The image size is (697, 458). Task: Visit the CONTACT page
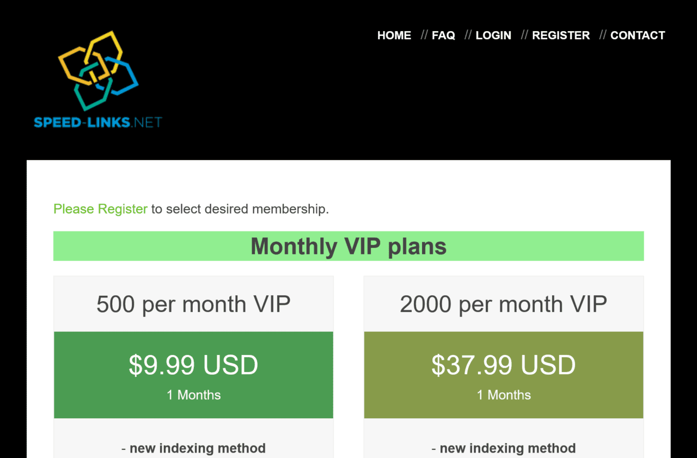(638, 35)
